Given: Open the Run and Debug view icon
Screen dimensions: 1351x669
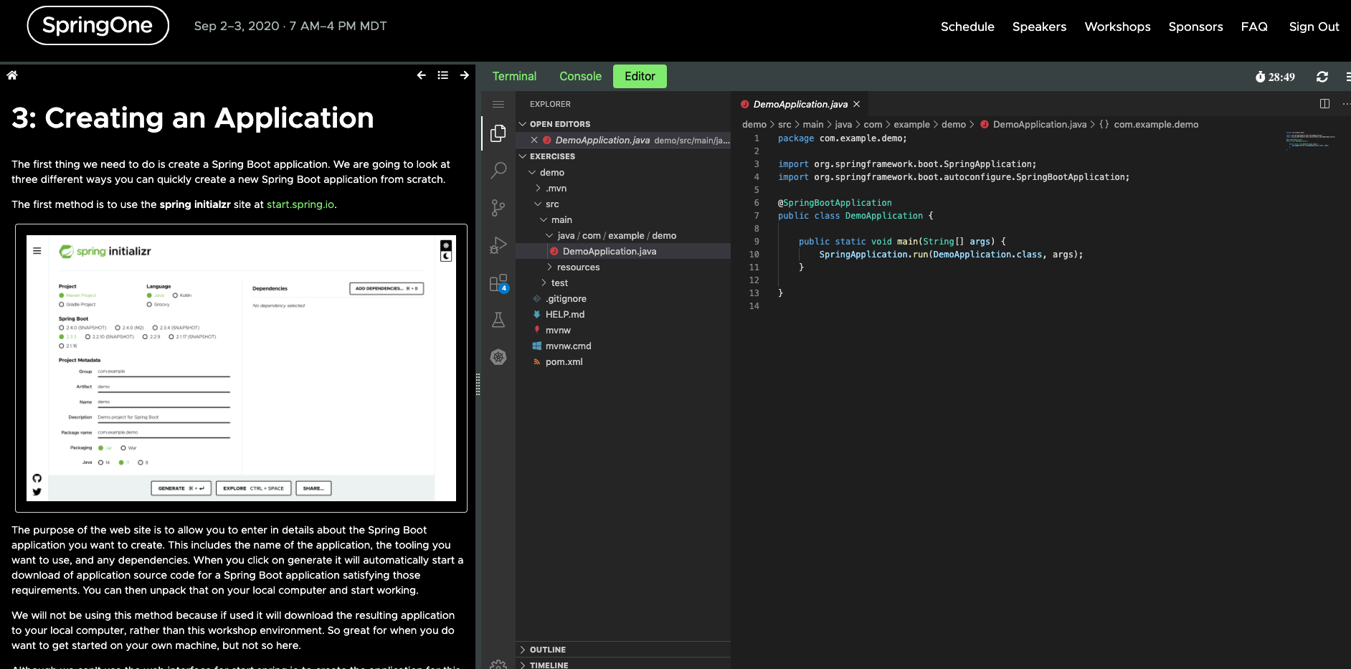Looking at the screenshot, I should click(498, 245).
